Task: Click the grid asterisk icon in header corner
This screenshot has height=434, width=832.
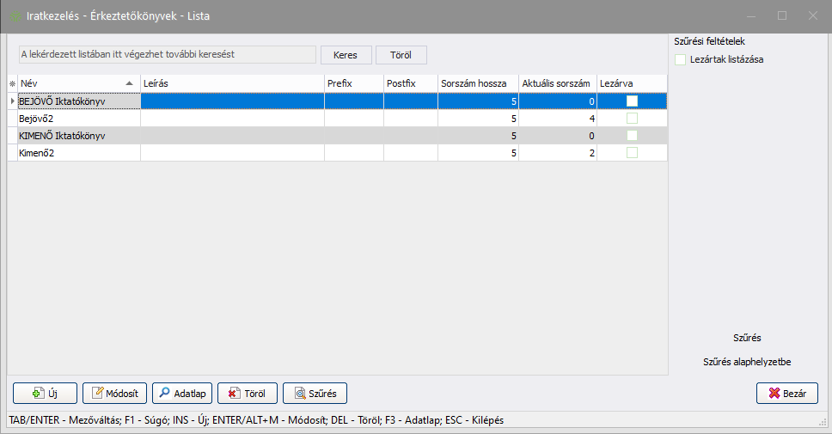Action: pos(12,83)
